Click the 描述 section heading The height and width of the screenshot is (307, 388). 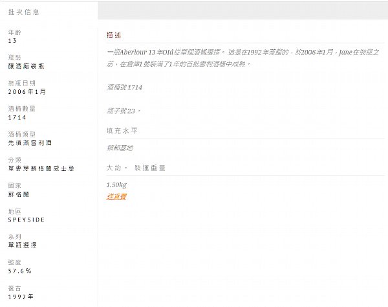(x=114, y=35)
